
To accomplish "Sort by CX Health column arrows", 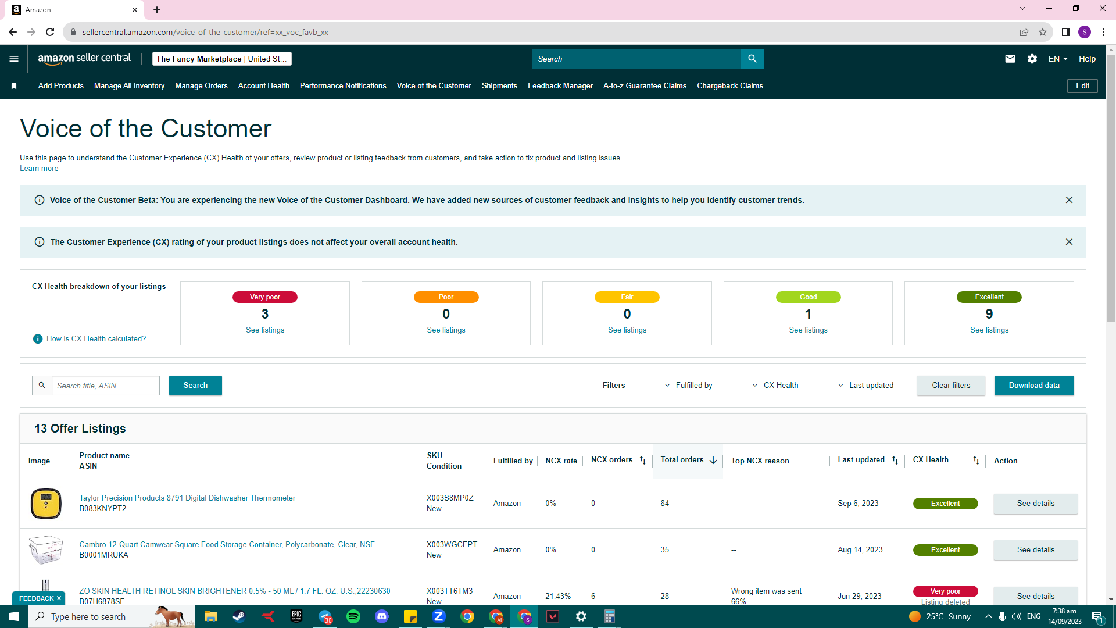I will (x=976, y=461).
